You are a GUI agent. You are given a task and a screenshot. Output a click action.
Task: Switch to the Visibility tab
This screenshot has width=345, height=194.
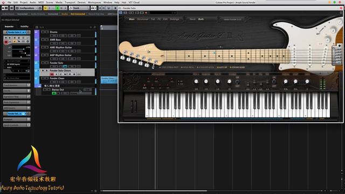[x=24, y=26]
